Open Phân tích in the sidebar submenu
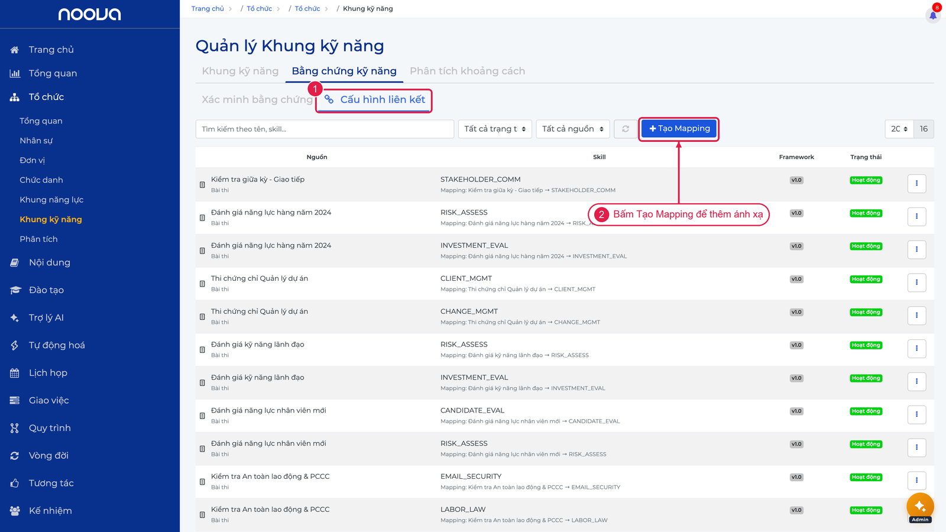 38,239
